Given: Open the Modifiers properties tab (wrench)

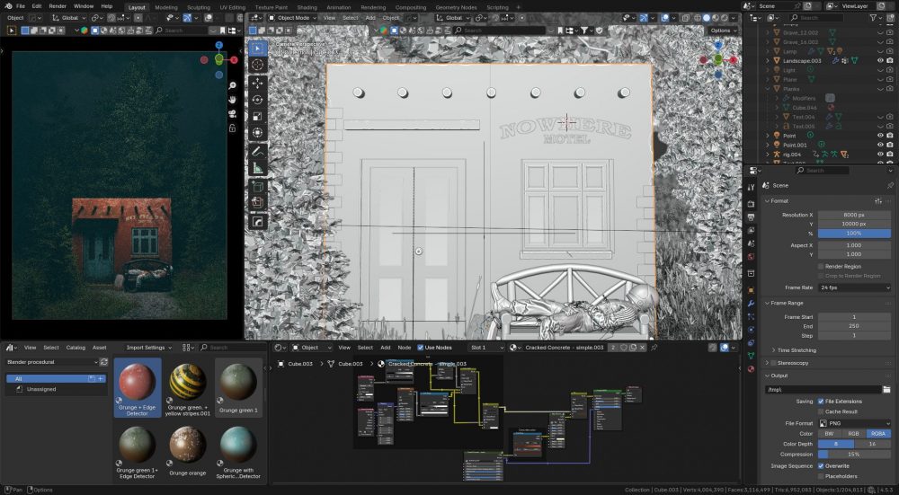Looking at the screenshot, I should pyautogui.click(x=751, y=303).
